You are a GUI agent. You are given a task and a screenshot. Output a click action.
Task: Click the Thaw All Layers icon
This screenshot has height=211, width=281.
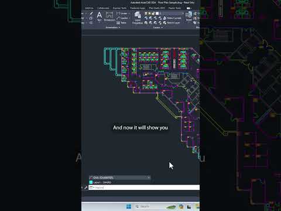coord(155,23)
